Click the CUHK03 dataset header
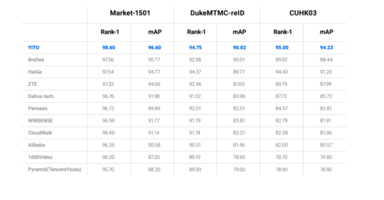The image size is (384, 200). pos(303,13)
